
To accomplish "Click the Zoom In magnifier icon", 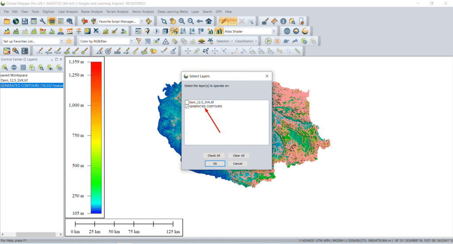I will 182,21.
